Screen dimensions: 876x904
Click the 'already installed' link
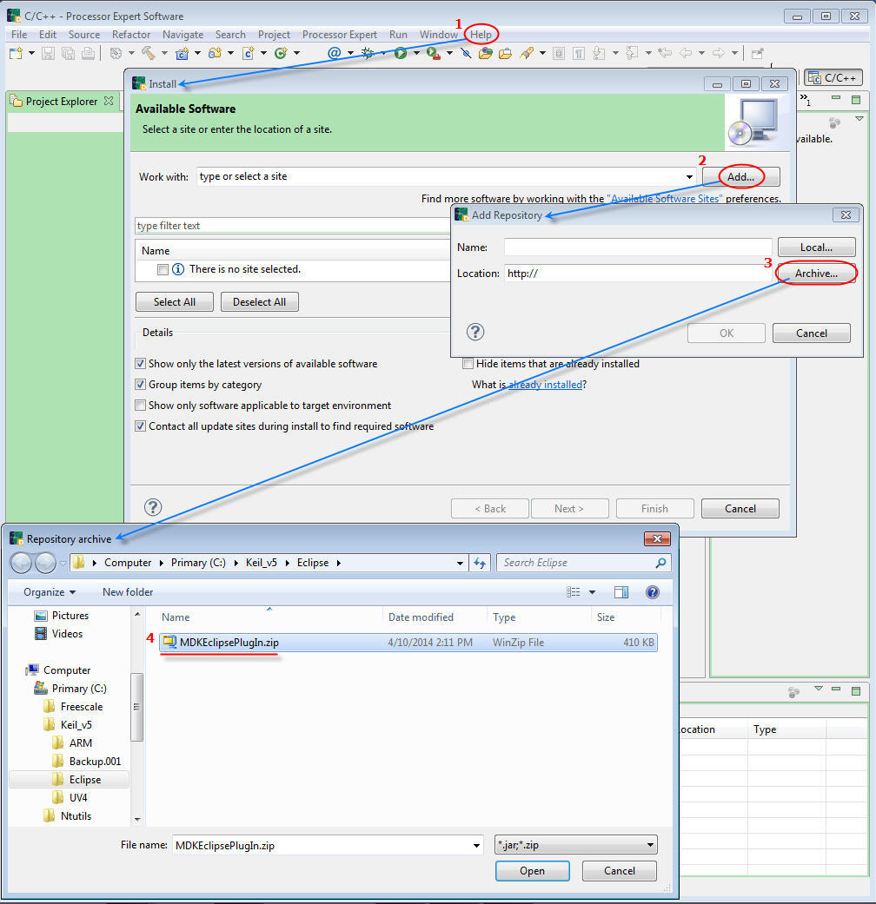(545, 385)
